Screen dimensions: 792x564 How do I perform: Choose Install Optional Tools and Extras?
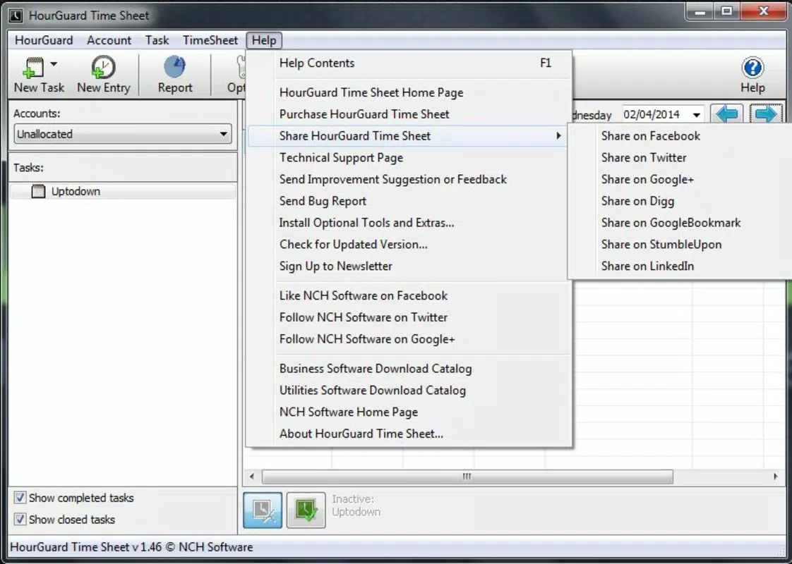(x=409, y=223)
